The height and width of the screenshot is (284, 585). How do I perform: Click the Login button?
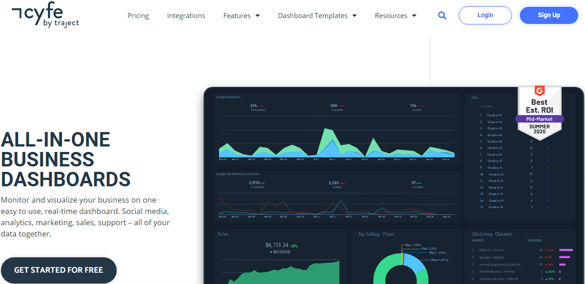pyautogui.click(x=485, y=15)
